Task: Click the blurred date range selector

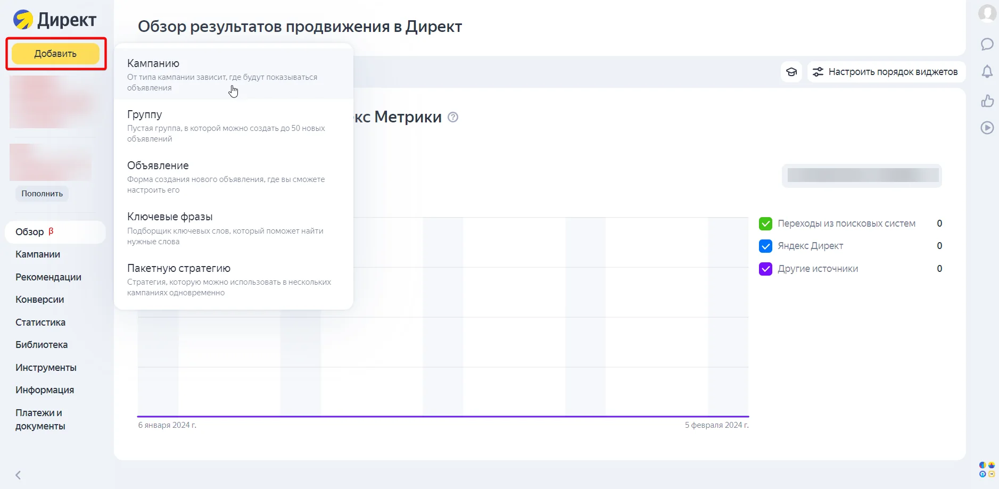Action: click(x=862, y=176)
